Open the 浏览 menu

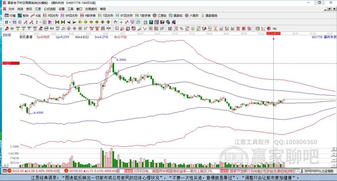(x=20, y=9)
